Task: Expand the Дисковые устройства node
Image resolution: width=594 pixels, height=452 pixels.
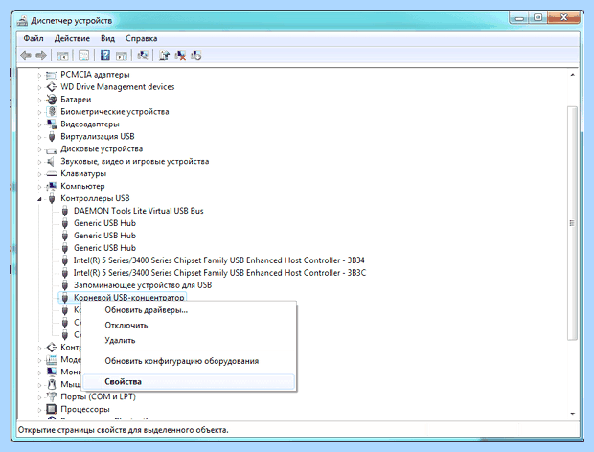Action: [39, 149]
